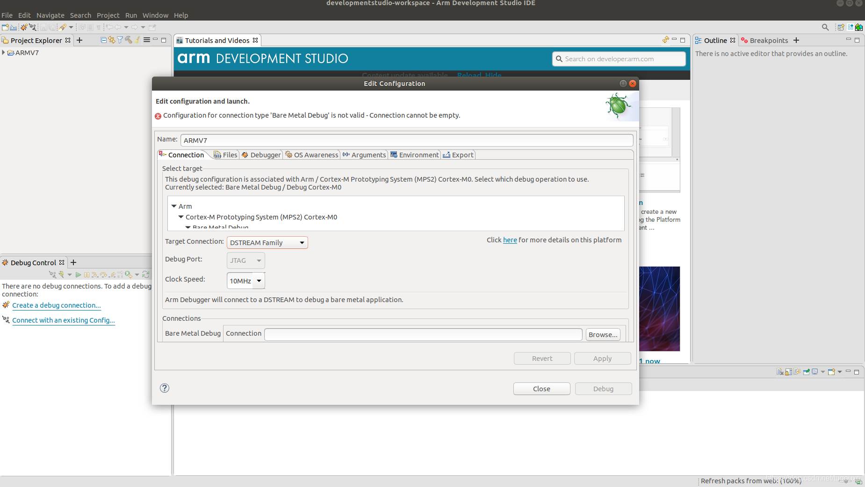This screenshot has height=487, width=865.
Task: Open Create a debug connection link
Action: tap(57, 305)
